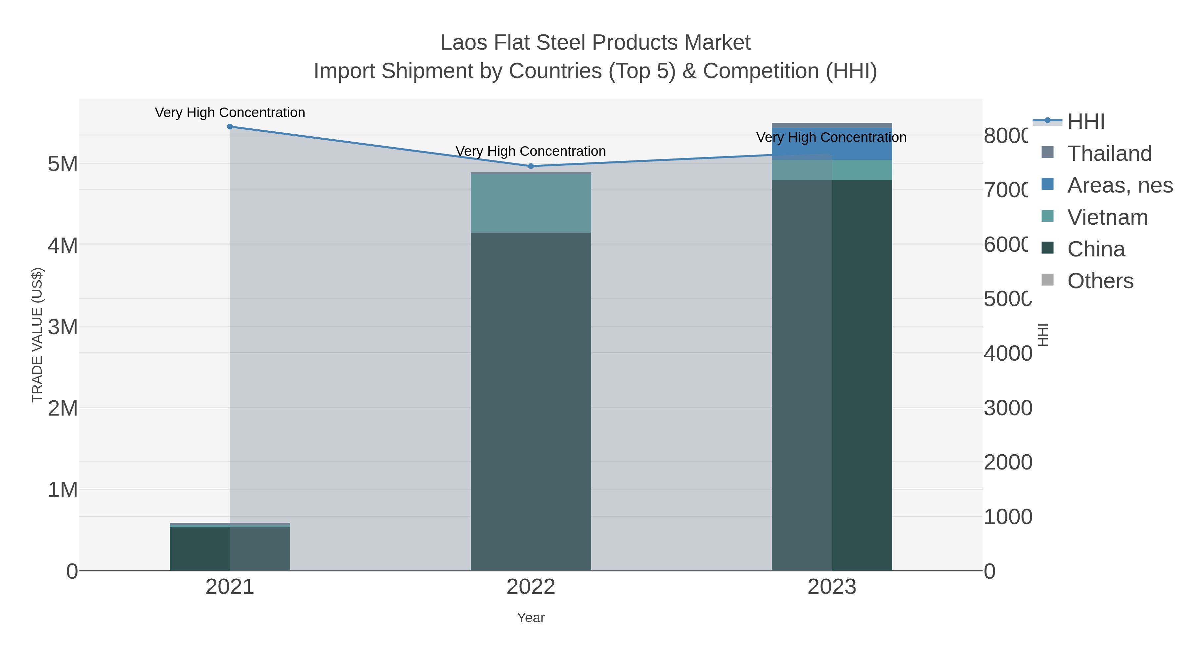Click the 2023 Very High Concentration annotation

(x=832, y=137)
